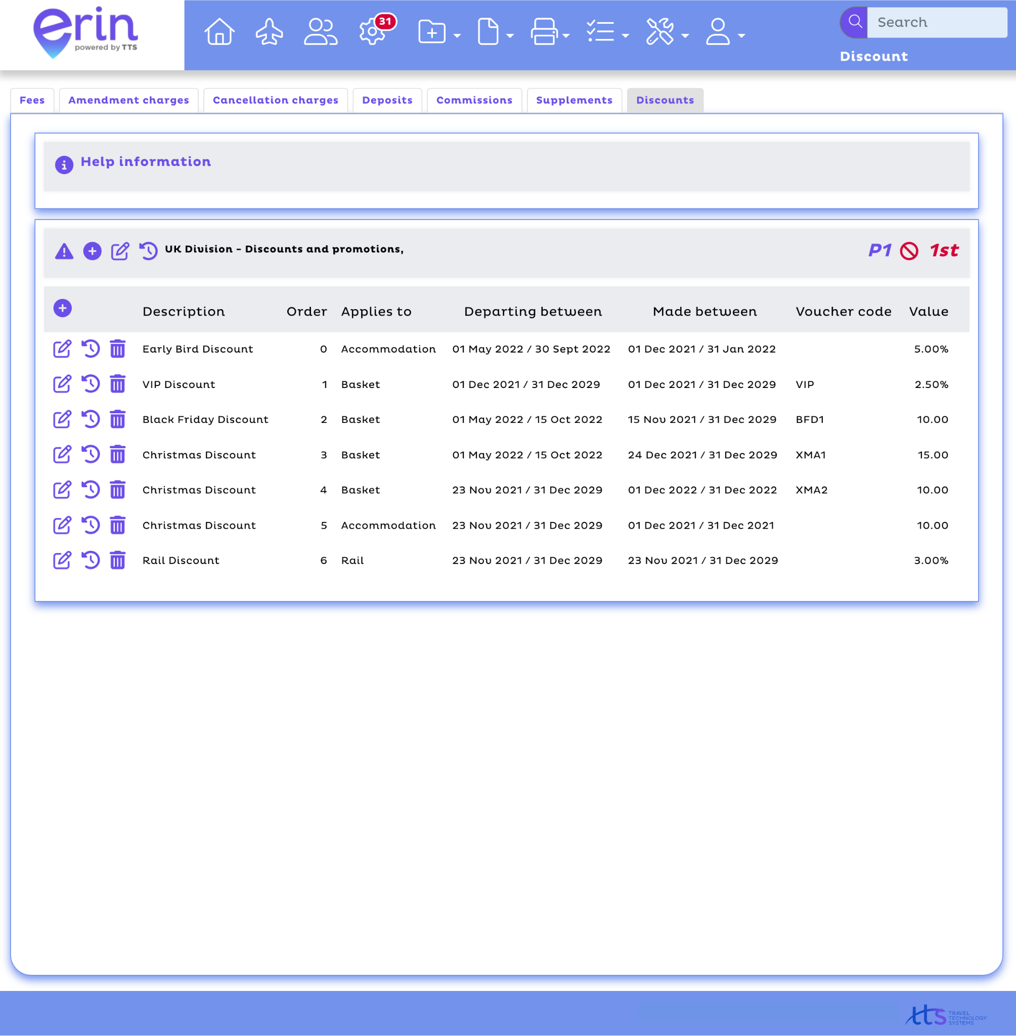Edit the Early Bird Discount row
This screenshot has height=1036, width=1016.
[x=62, y=349]
